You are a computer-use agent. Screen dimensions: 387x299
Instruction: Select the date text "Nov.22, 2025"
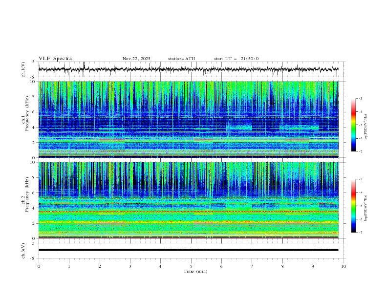point(136,59)
